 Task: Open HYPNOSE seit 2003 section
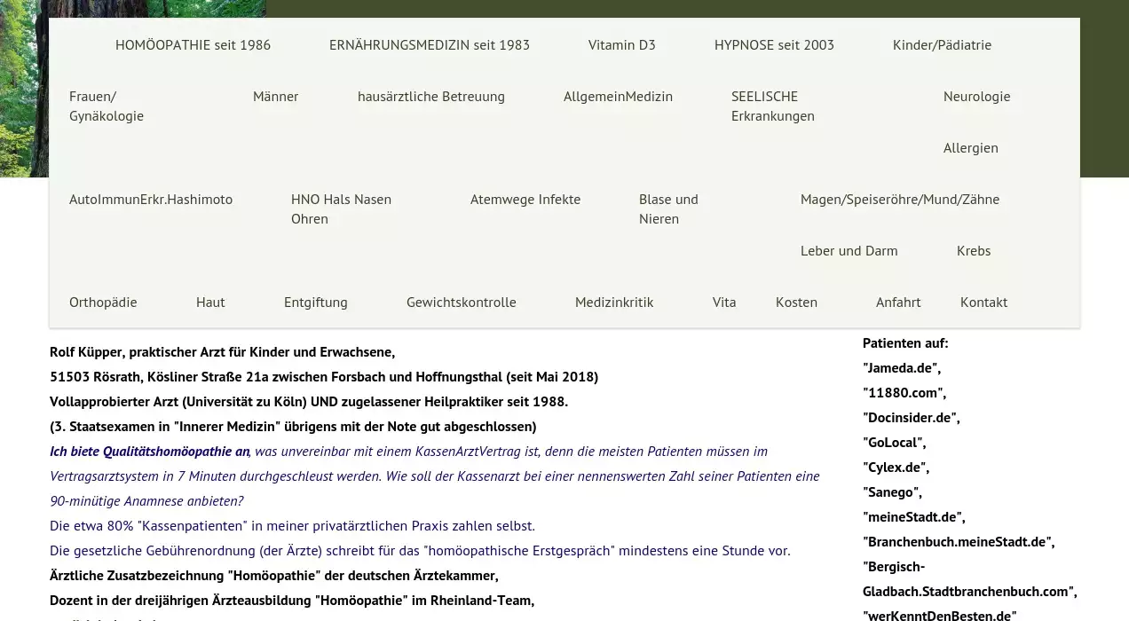pyautogui.click(x=774, y=45)
